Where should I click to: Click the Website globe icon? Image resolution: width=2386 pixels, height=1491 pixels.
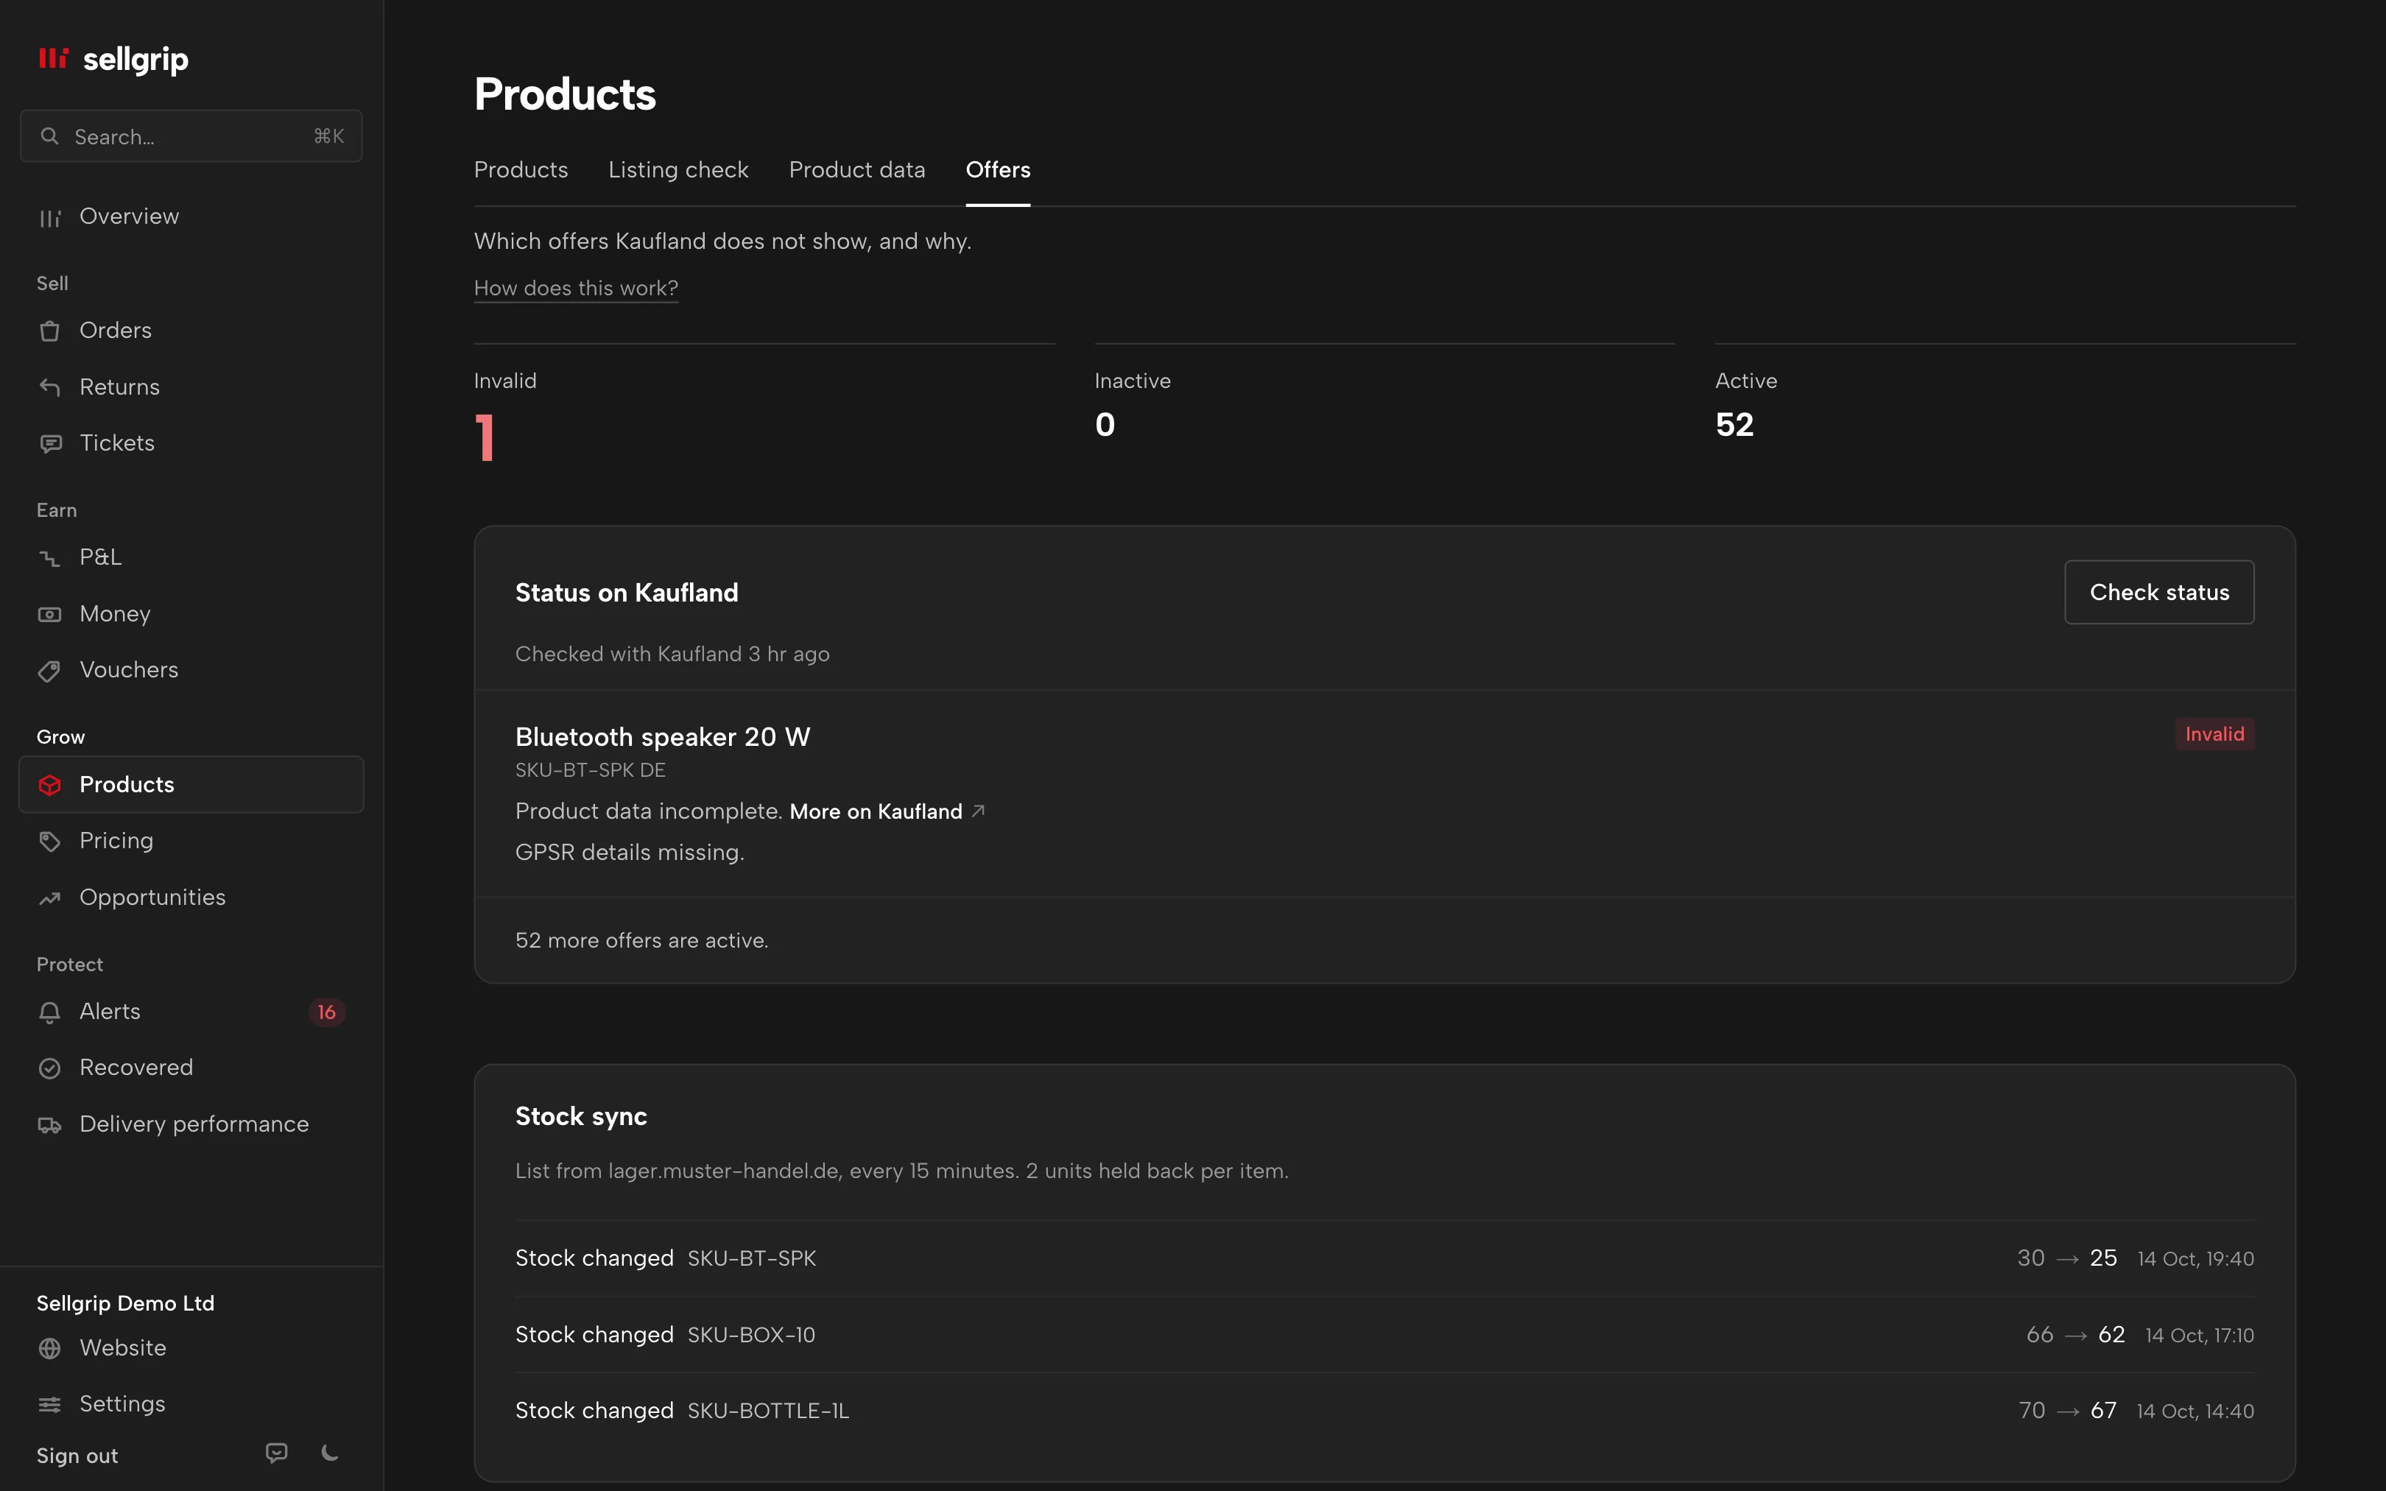tap(49, 1348)
